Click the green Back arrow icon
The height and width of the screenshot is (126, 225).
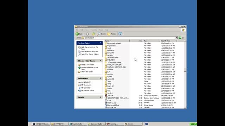77,34
